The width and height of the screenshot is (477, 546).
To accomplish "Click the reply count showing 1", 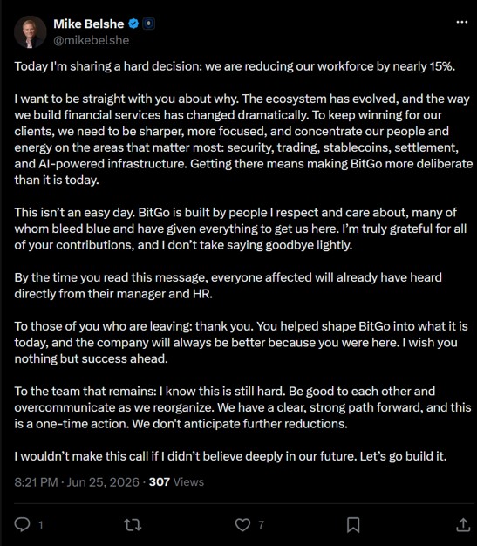I will pos(40,525).
